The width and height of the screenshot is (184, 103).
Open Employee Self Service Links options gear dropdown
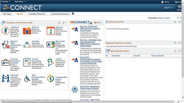pyautogui.click(x=64, y=23)
